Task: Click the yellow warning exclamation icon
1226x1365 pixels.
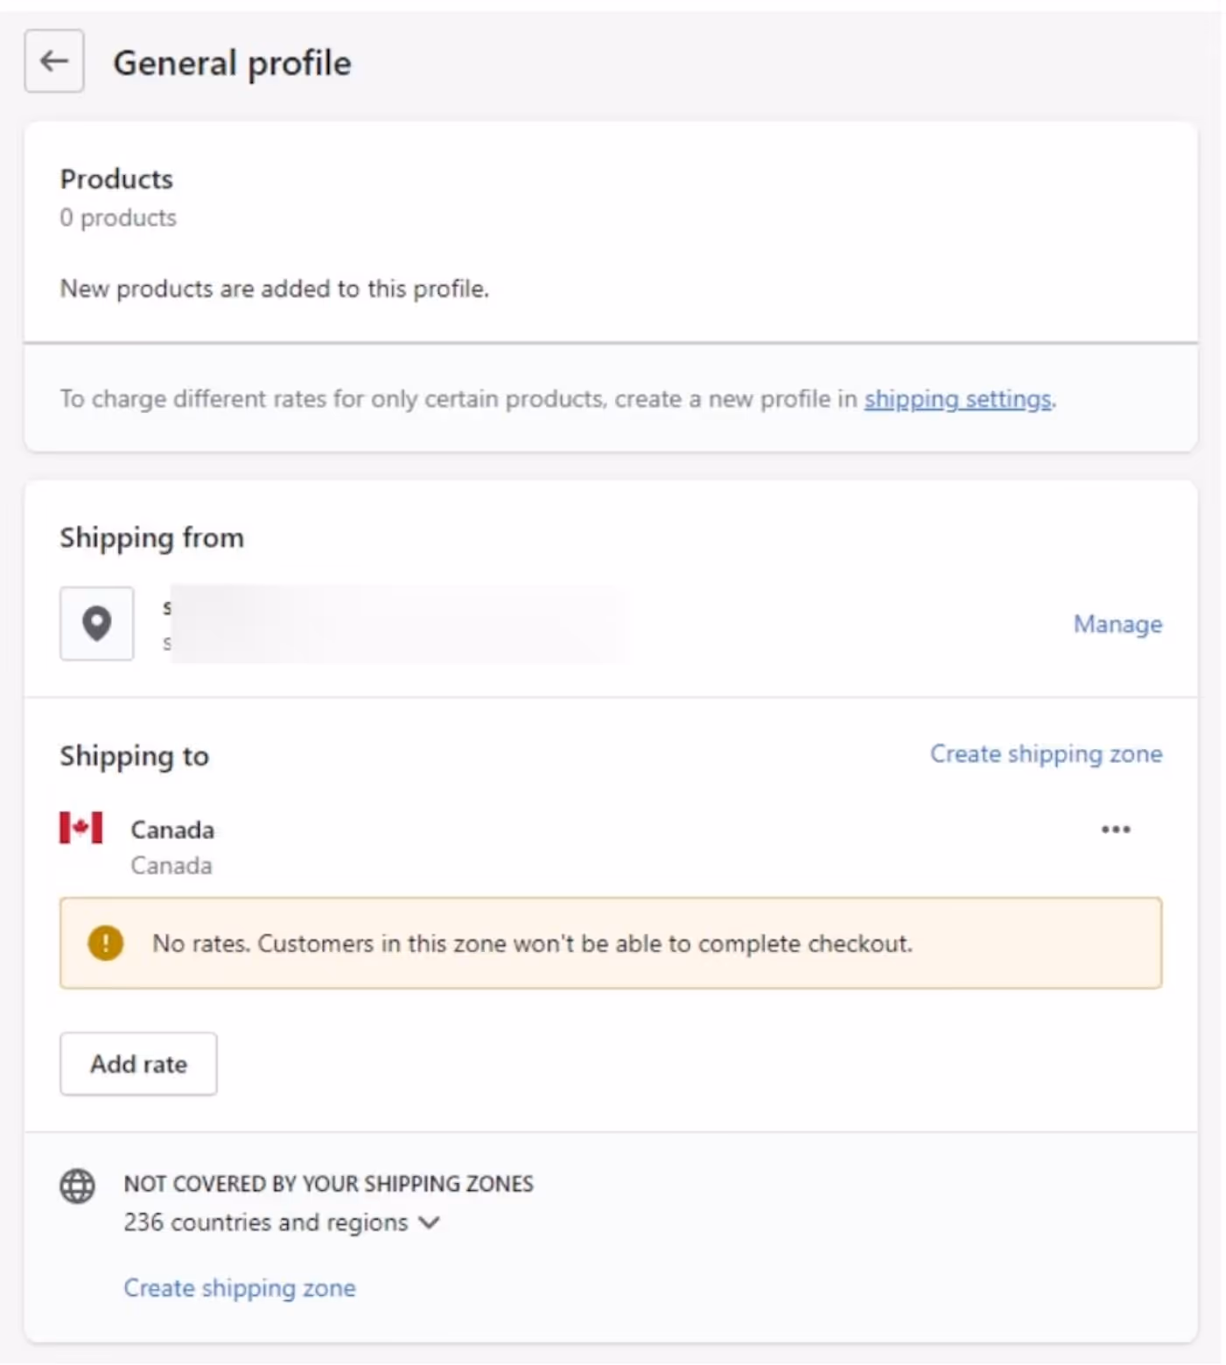Action: pos(106,943)
